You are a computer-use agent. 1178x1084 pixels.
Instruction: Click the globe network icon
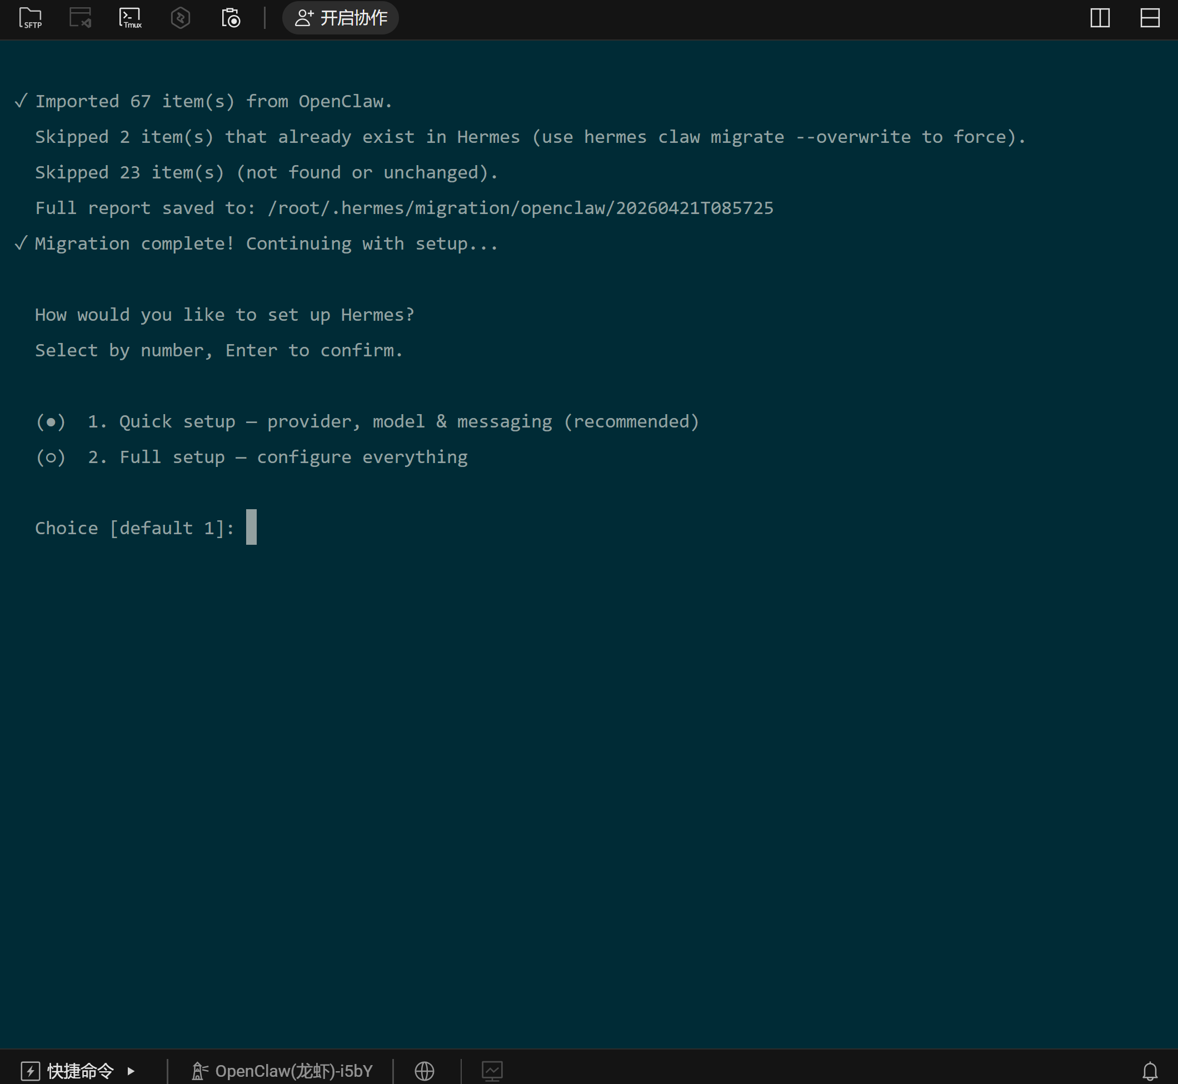point(425,1071)
